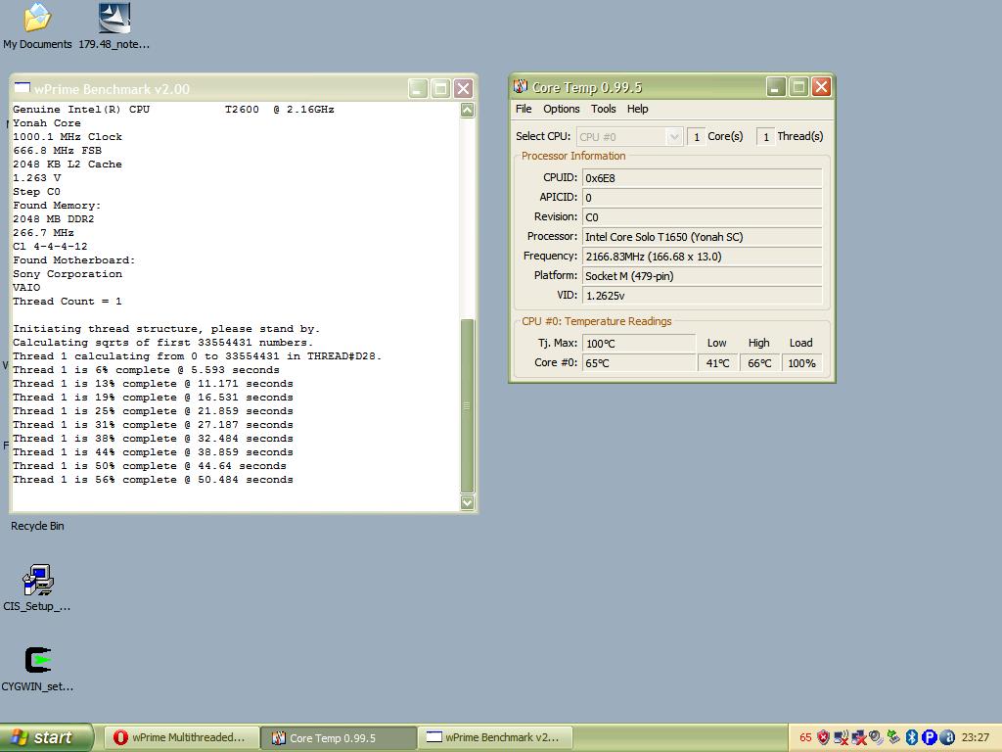The width and height of the screenshot is (1002, 752).
Task: Click the wPrime scrollbar up arrow
Action: [x=467, y=110]
